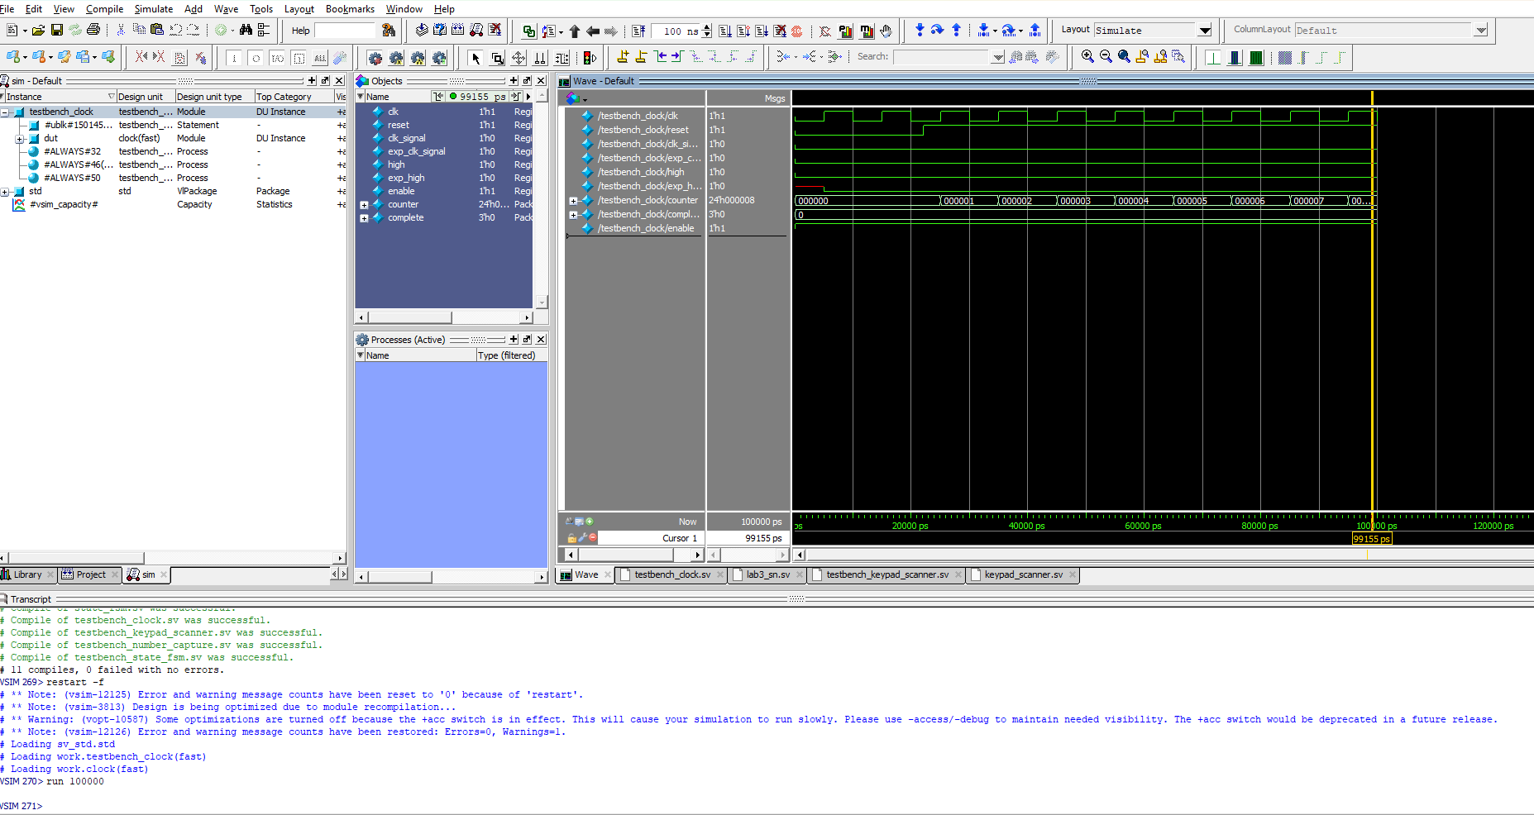Click the Insert Cursor icon in wave toolbar
The image size is (1534, 815).
(x=623, y=57)
